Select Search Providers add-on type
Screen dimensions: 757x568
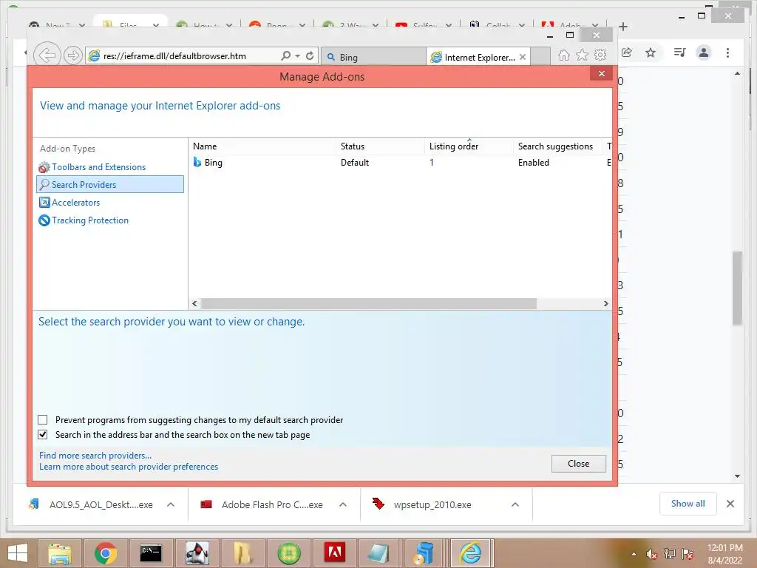[x=110, y=184]
